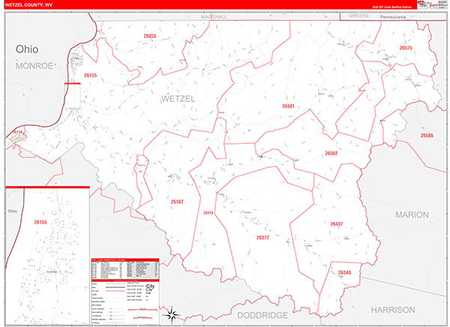Screen dimensions: 450x327
Task: Click the large 'City' symbol in the legend
Action: [x=150, y=286]
